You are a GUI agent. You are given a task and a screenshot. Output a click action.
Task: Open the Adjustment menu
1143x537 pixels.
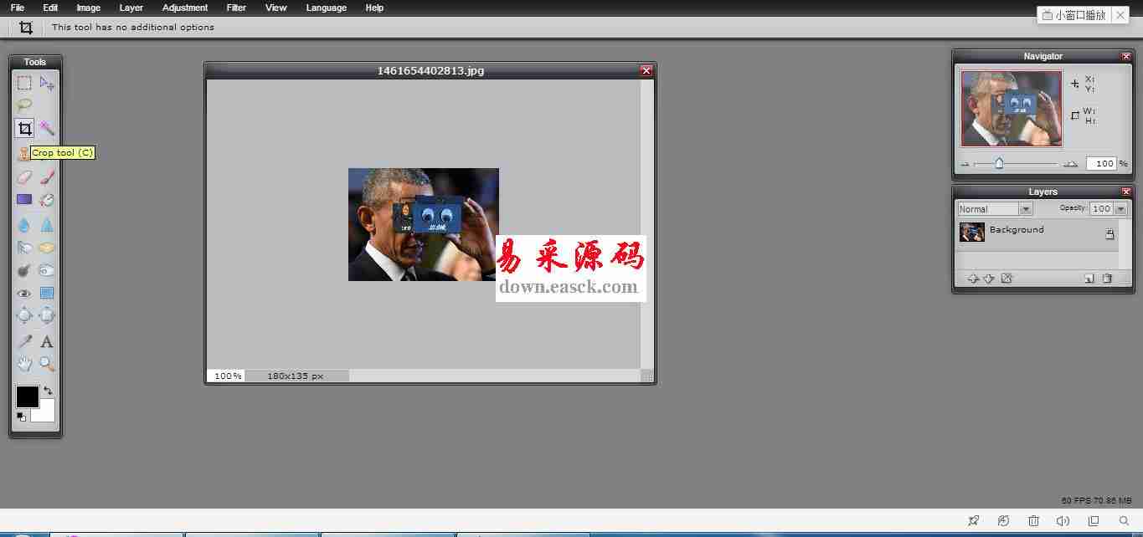click(x=185, y=8)
